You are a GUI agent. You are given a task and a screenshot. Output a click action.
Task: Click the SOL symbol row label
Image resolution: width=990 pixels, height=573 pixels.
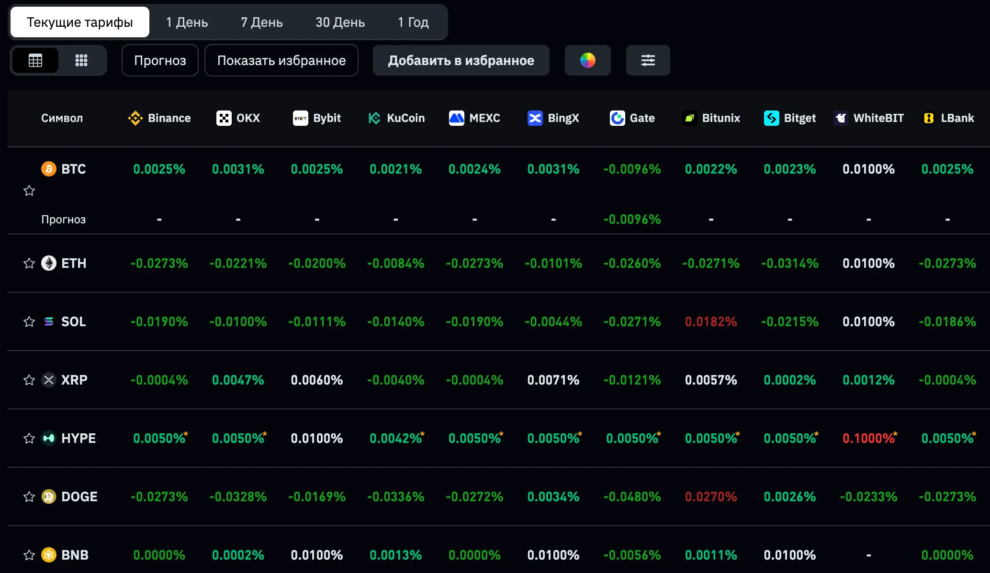click(73, 321)
